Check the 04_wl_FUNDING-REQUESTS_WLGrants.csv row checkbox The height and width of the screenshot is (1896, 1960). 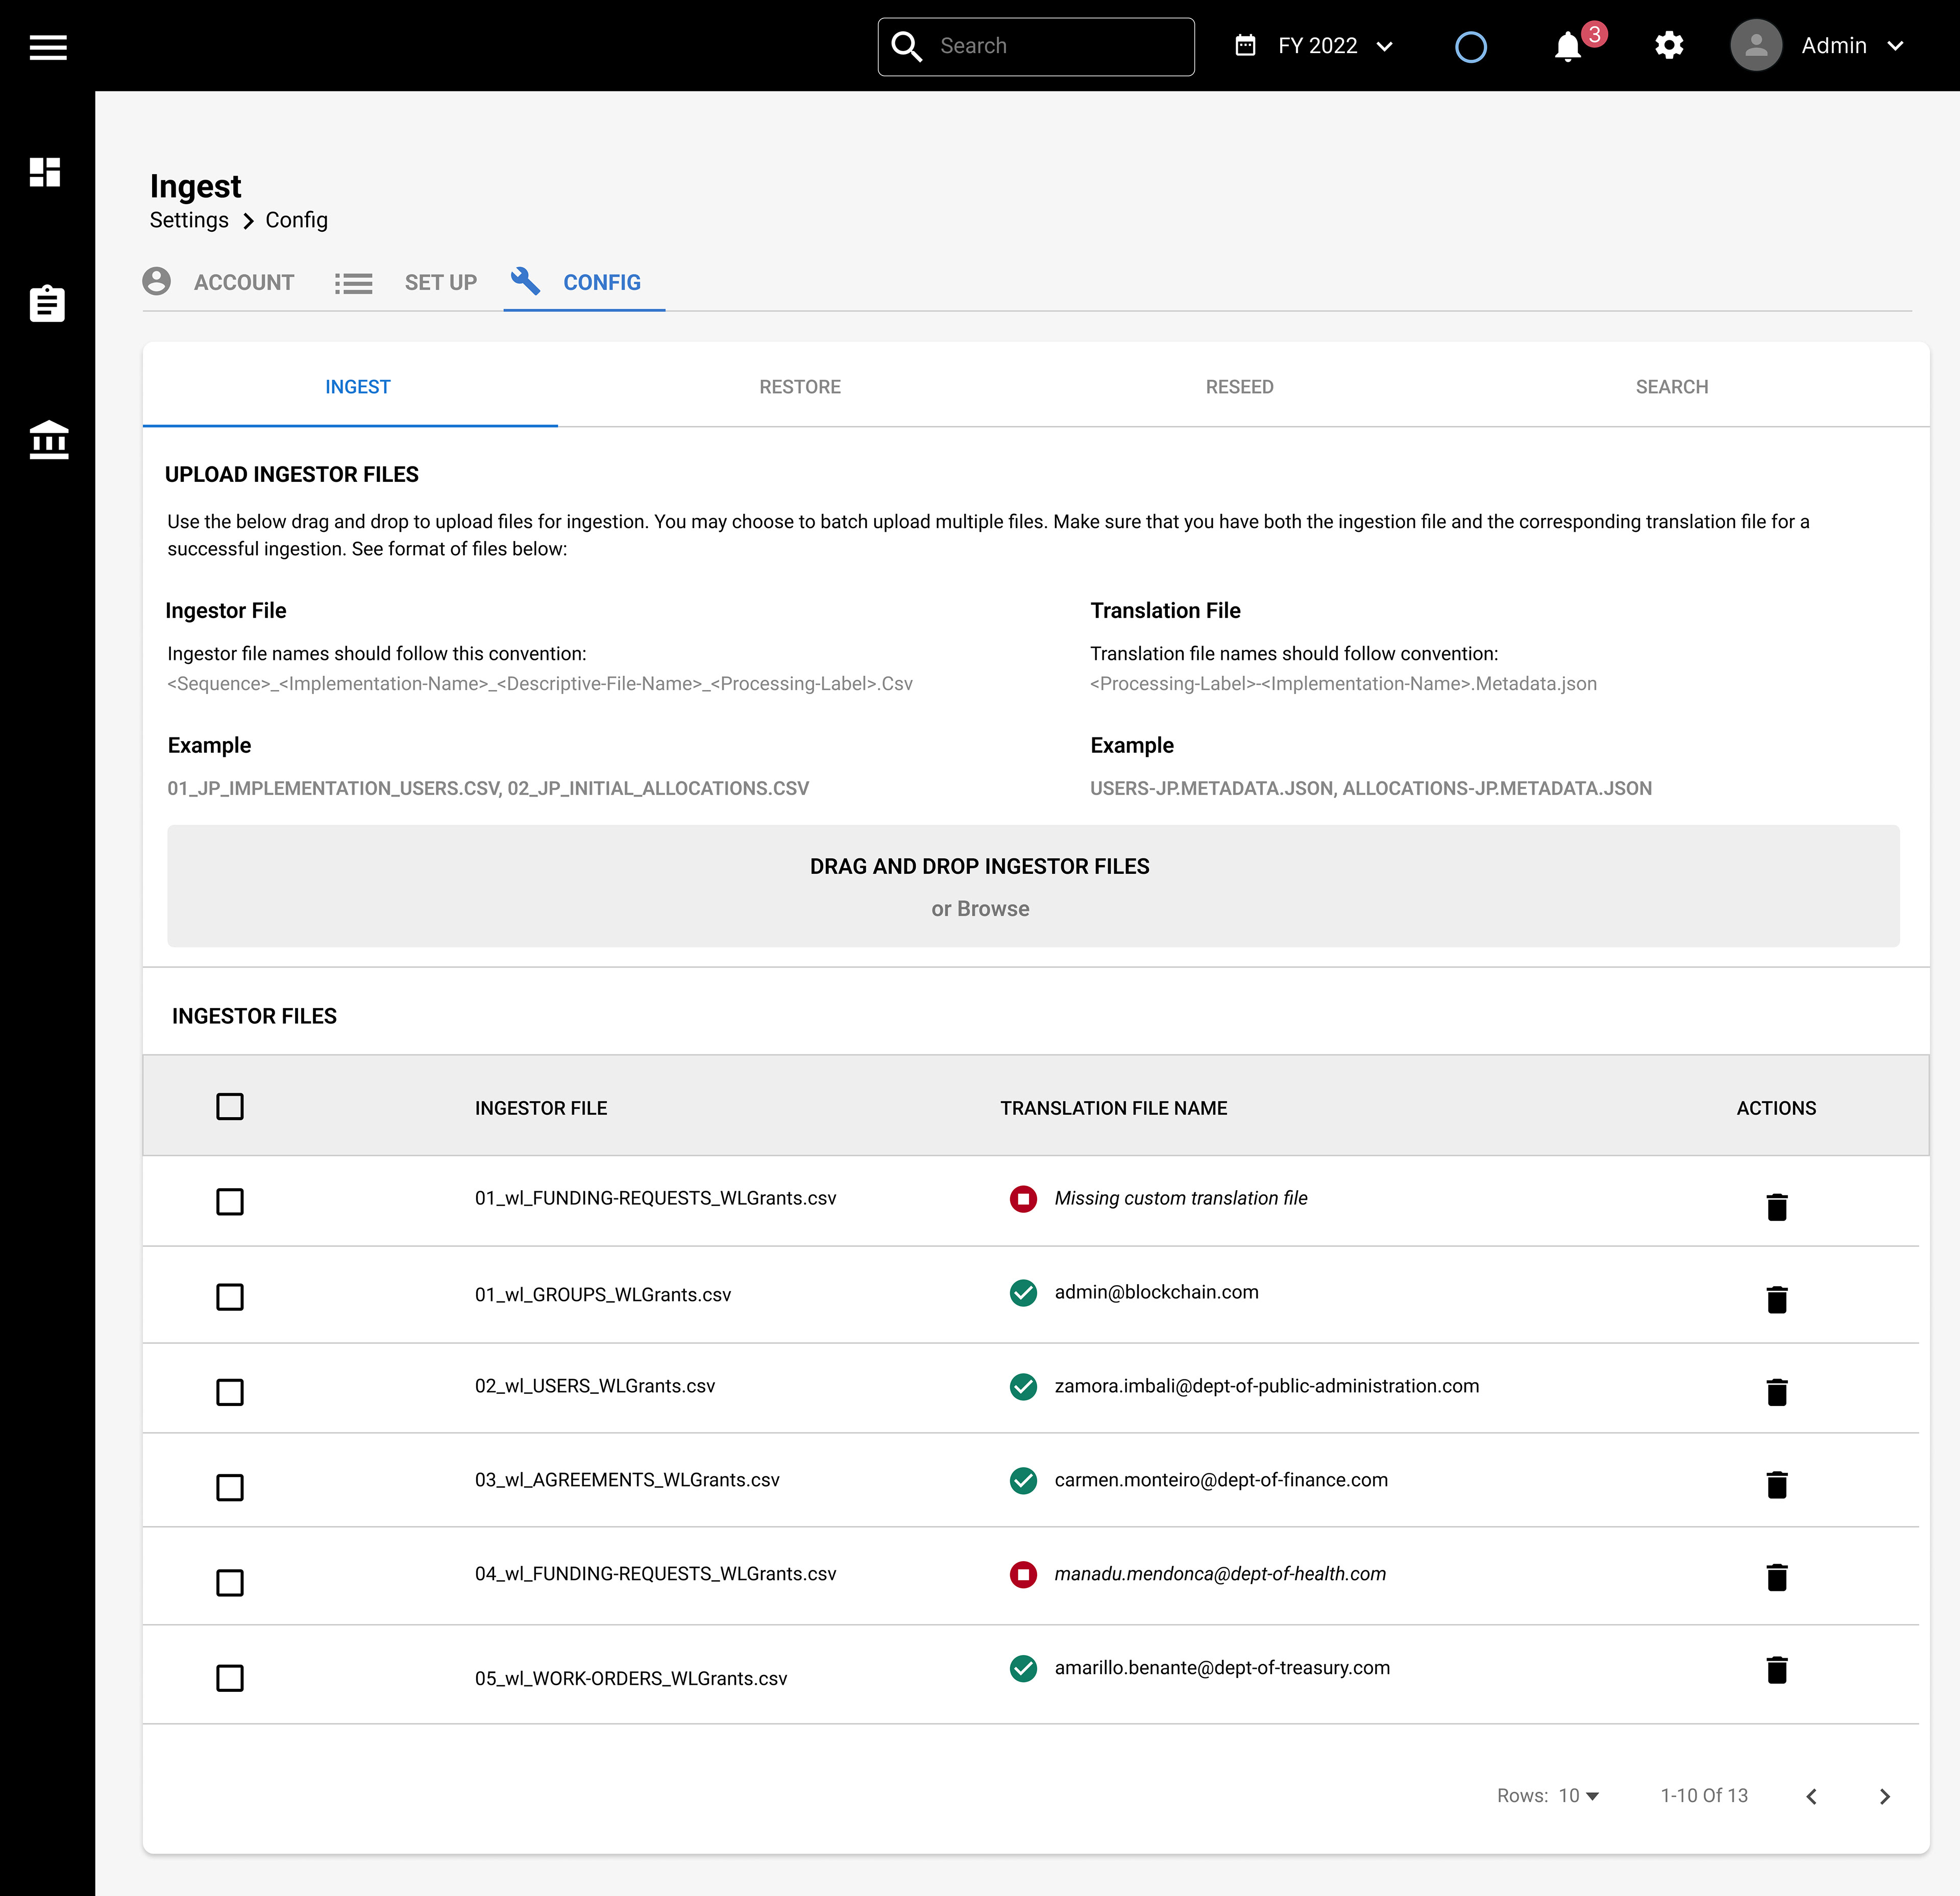coord(230,1583)
